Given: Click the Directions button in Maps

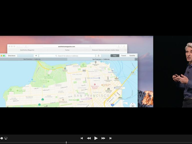Looking at the screenshot, I should tap(12, 56).
